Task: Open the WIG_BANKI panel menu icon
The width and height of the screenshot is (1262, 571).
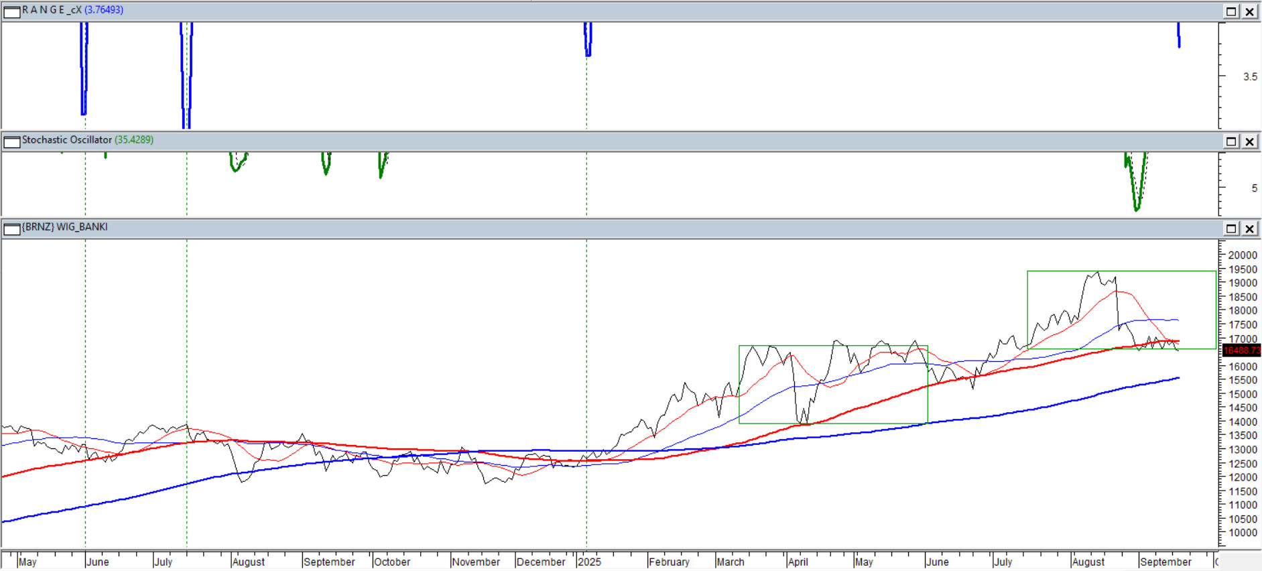Action: tap(11, 229)
